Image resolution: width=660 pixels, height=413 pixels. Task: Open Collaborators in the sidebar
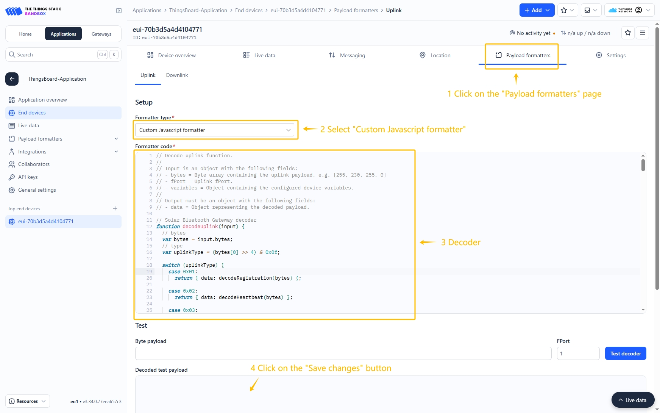point(34,164)
